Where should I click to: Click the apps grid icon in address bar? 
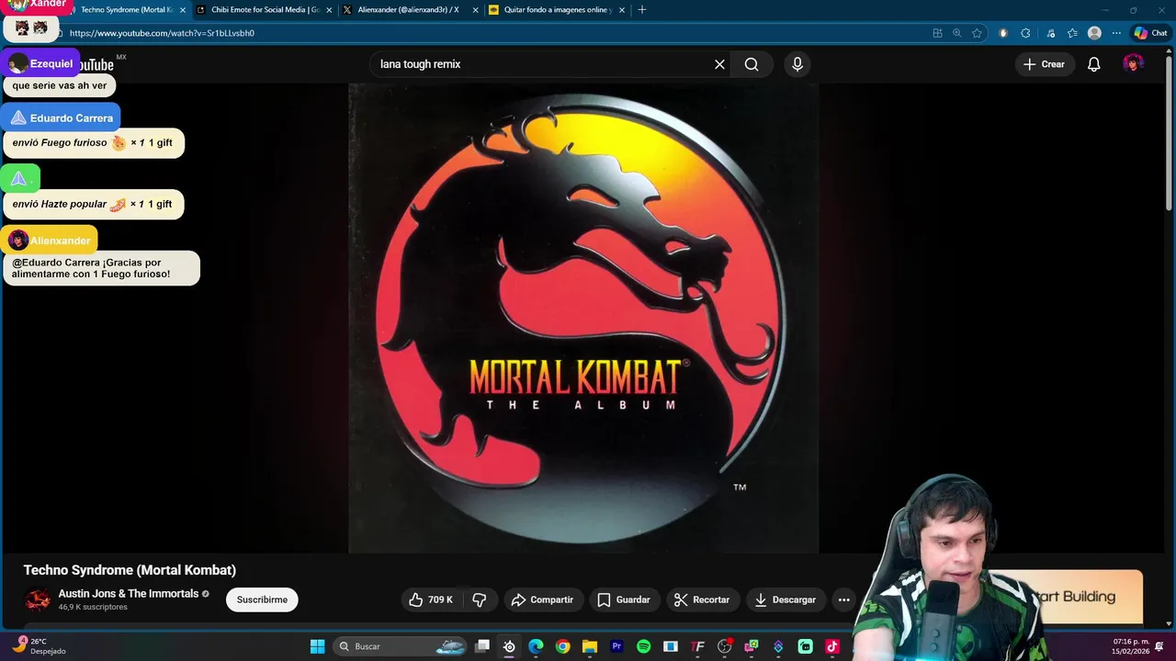click(x=937, y=33)
